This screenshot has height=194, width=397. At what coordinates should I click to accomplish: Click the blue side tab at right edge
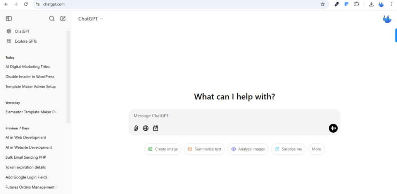[x=396, y=35]
